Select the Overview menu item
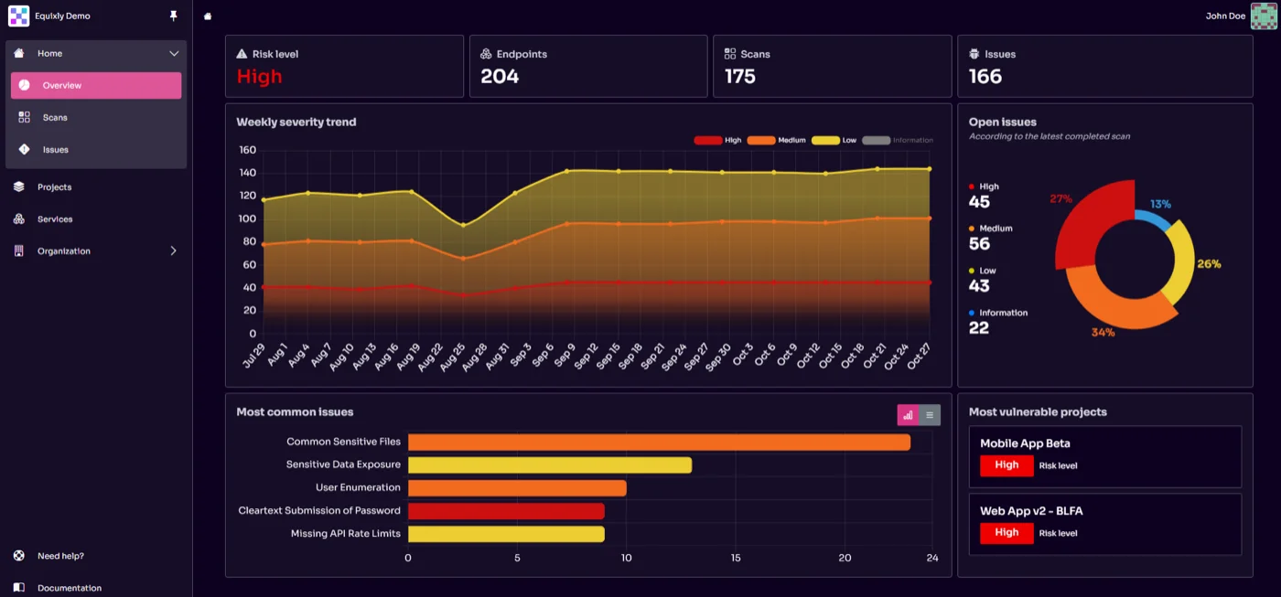 (x=96, y=85)
